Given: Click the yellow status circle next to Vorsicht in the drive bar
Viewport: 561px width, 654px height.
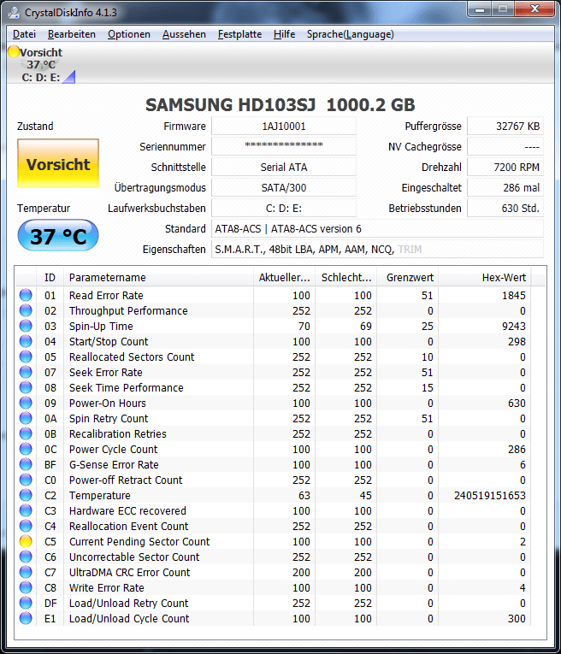Looking at the screenshot, I should (14, 51).
